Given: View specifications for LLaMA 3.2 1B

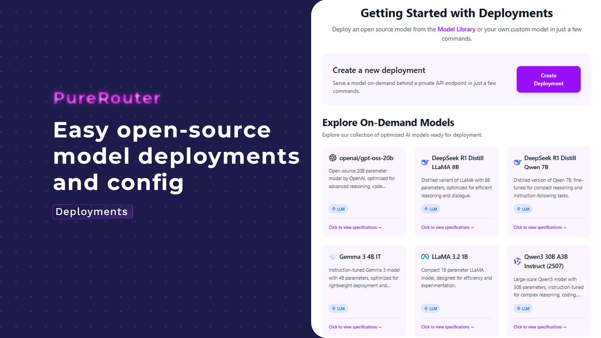Looking at the screenshot, I should [x=447, y=327].
